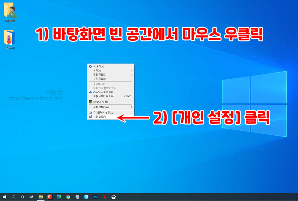The width and height of the screenshot is (298, 201).
Task: Open File Explorer from the taskbar
Action: (41, 197)
